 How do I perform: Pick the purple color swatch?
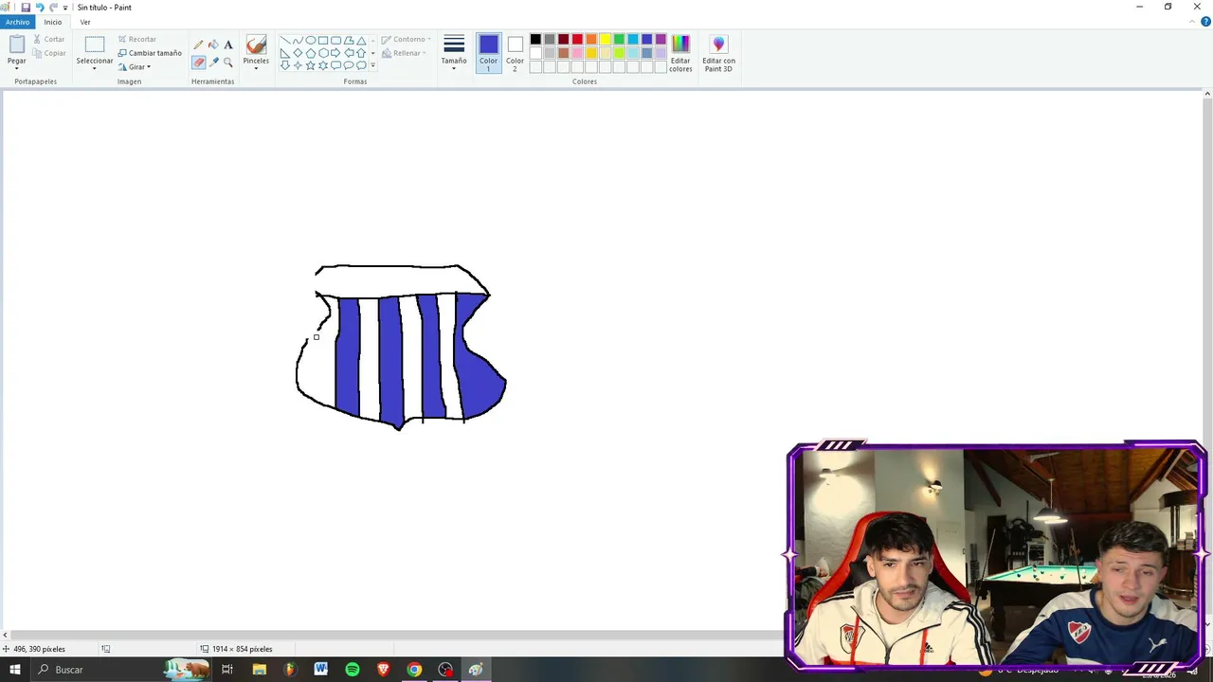(x=661, y=40)
